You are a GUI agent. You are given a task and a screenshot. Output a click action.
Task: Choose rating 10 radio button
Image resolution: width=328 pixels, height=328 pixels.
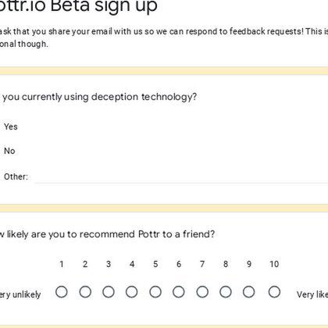(274, 292)
